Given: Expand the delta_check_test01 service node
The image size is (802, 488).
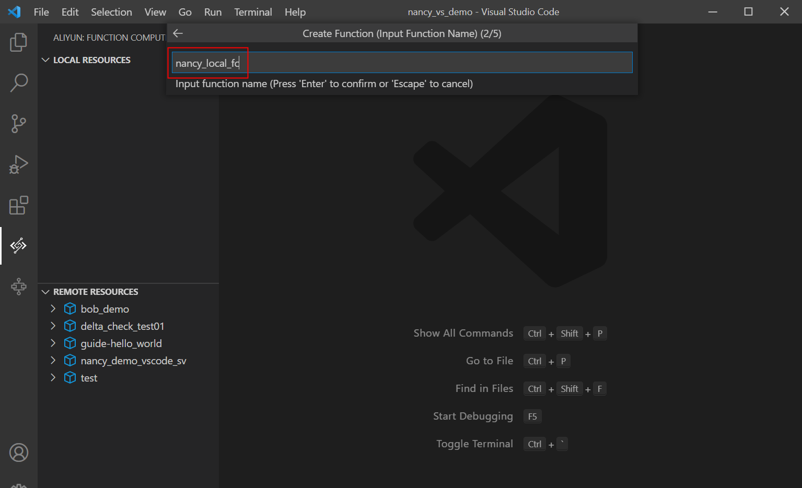Looking at the screenshot, I should (x=53, y=326).
